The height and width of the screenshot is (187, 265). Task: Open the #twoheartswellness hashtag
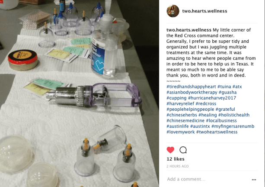(217, 132)
